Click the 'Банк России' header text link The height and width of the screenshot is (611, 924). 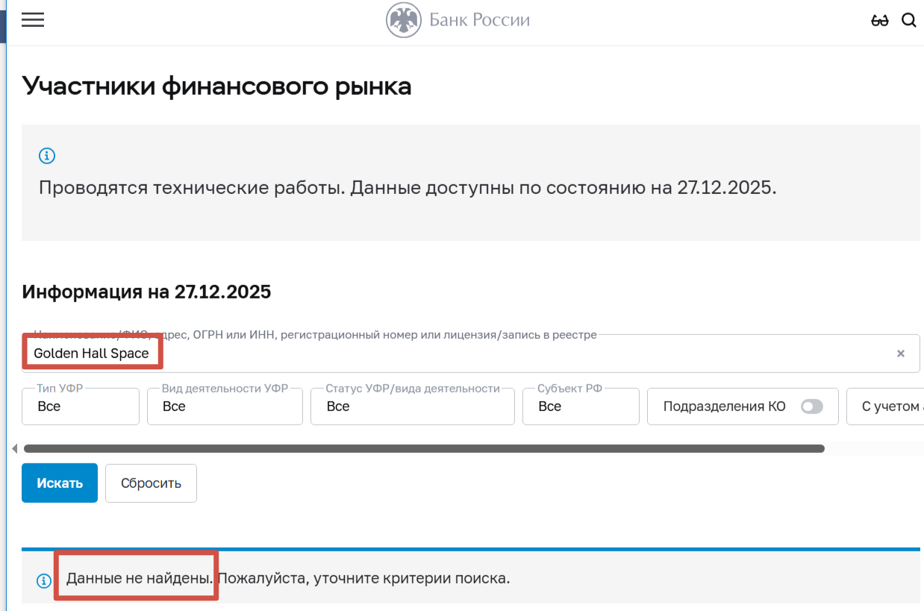479,20
